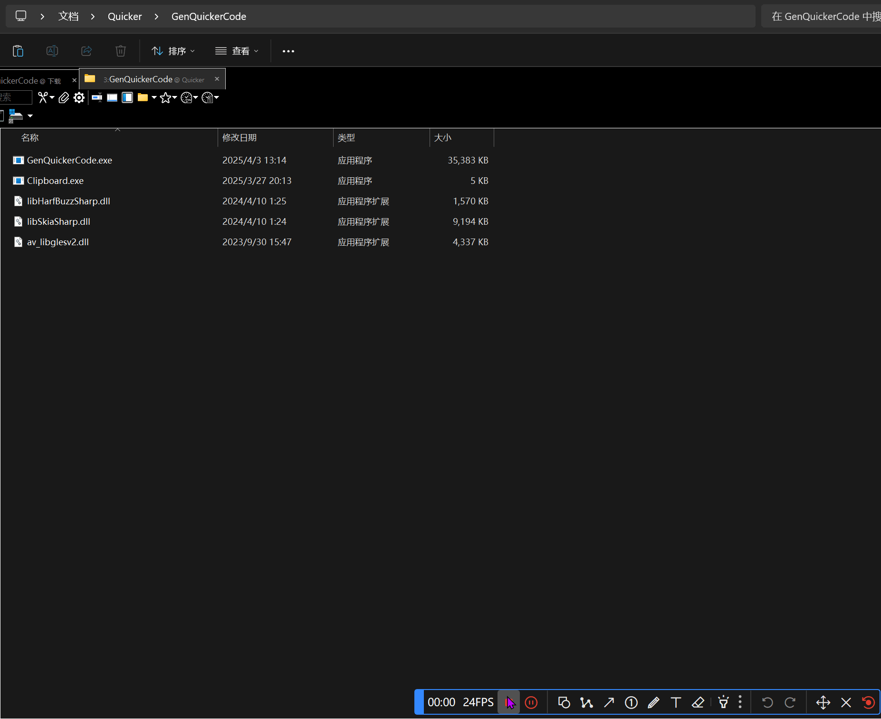Select the text T tool
This screenshot has height=719, width=881.
[x=676, y=702]
